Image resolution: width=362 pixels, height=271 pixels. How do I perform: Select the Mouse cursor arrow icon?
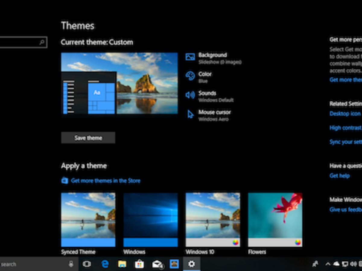pyautogui.click(x=190, y=114)
